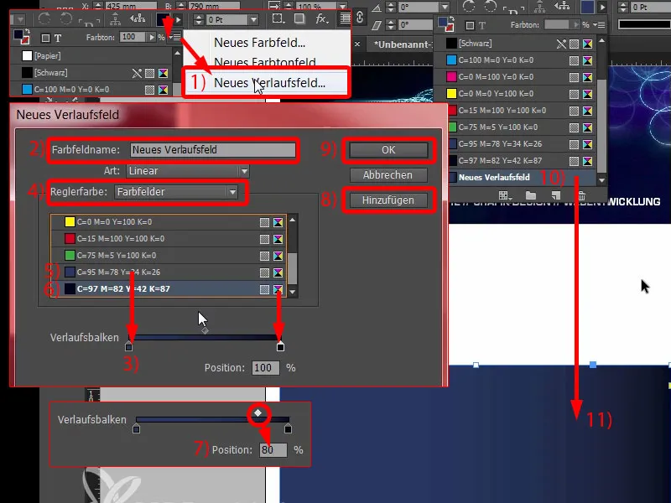The height and width of the screenshot is (503, 671).
Task: Open stroke weight dropdown next to 0 Pt
Action: tap(253, 19)
